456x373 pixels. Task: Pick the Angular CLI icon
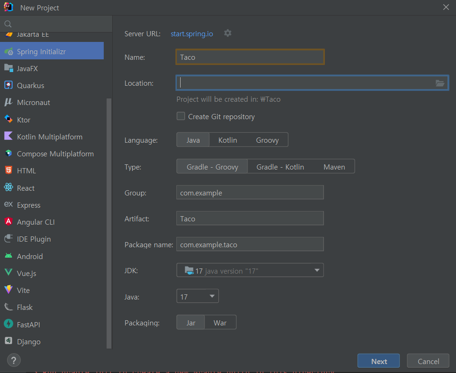pos(9,222)
